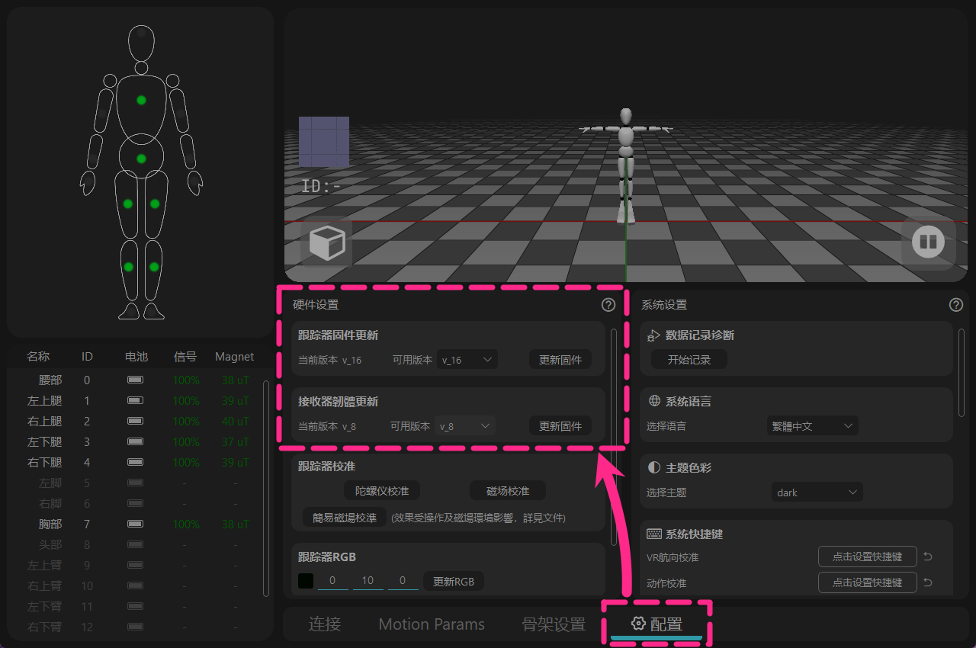This screenshot has width=976, height=648.
Task: Click the 开始记录 button
Action: 689,360
